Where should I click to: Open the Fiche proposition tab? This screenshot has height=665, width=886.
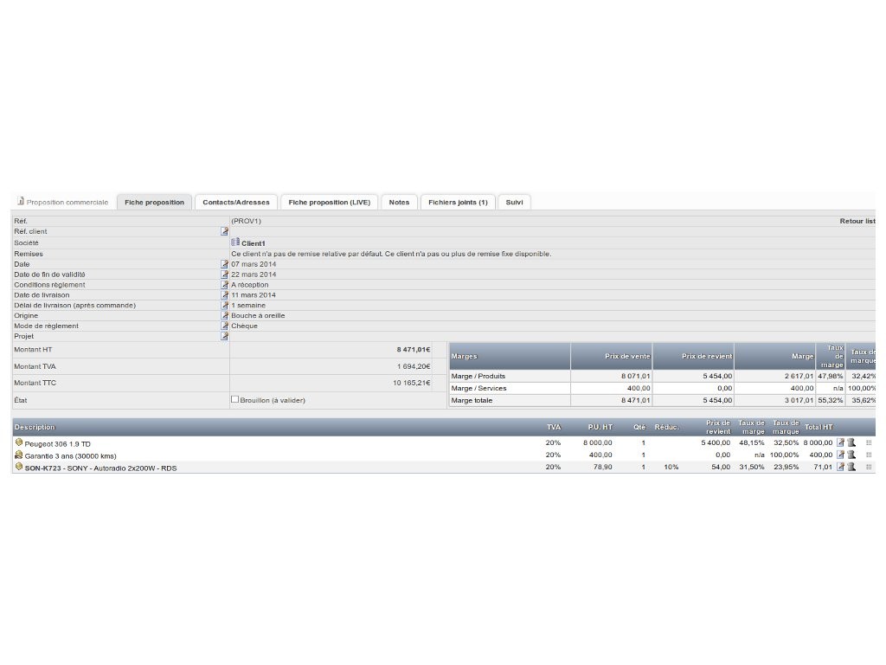pyautogui.click(x=154, y=203)
